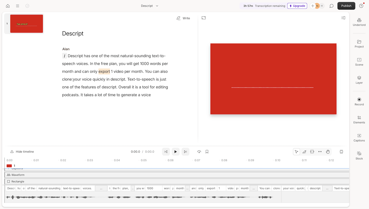Screen dimensions: 369x209
Task: Open the timeline settings icon
Action: 341,152
